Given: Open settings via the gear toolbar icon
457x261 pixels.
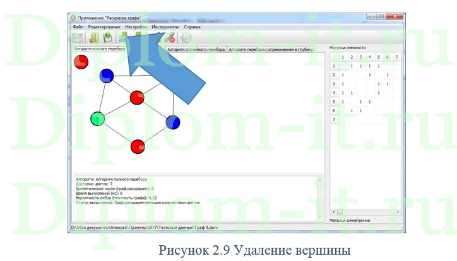Looking at the screenshot, I should tap(186, 38).
